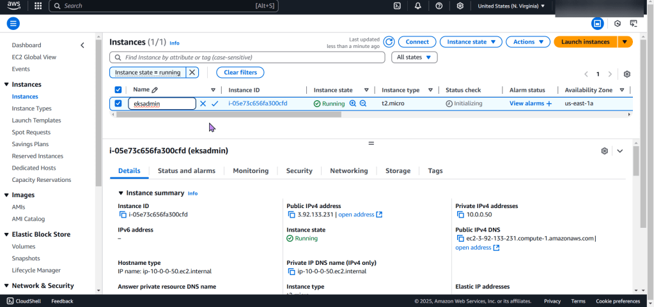Uncheck the eksadmin instance row checkbox

point(118,103)
